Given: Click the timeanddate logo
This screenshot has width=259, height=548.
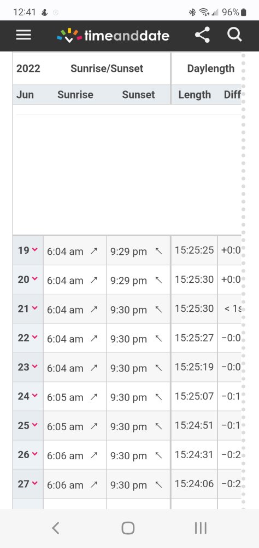Looking at the screenshot, I should (113, 35).
